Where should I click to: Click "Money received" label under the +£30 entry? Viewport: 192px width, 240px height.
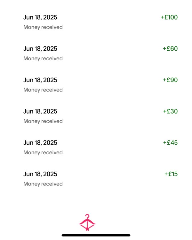[x=43, y=121]
